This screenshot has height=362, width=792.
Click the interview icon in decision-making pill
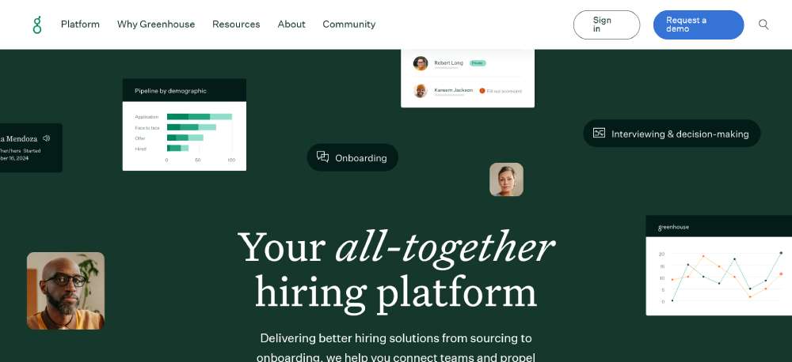tap(599, 133)
